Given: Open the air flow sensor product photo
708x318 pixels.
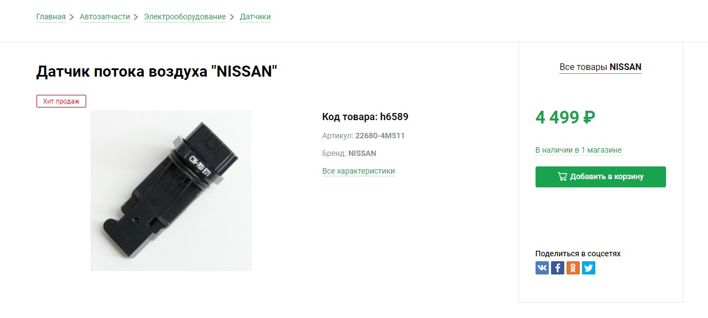Looking at the screenshot, I should 171,191.
